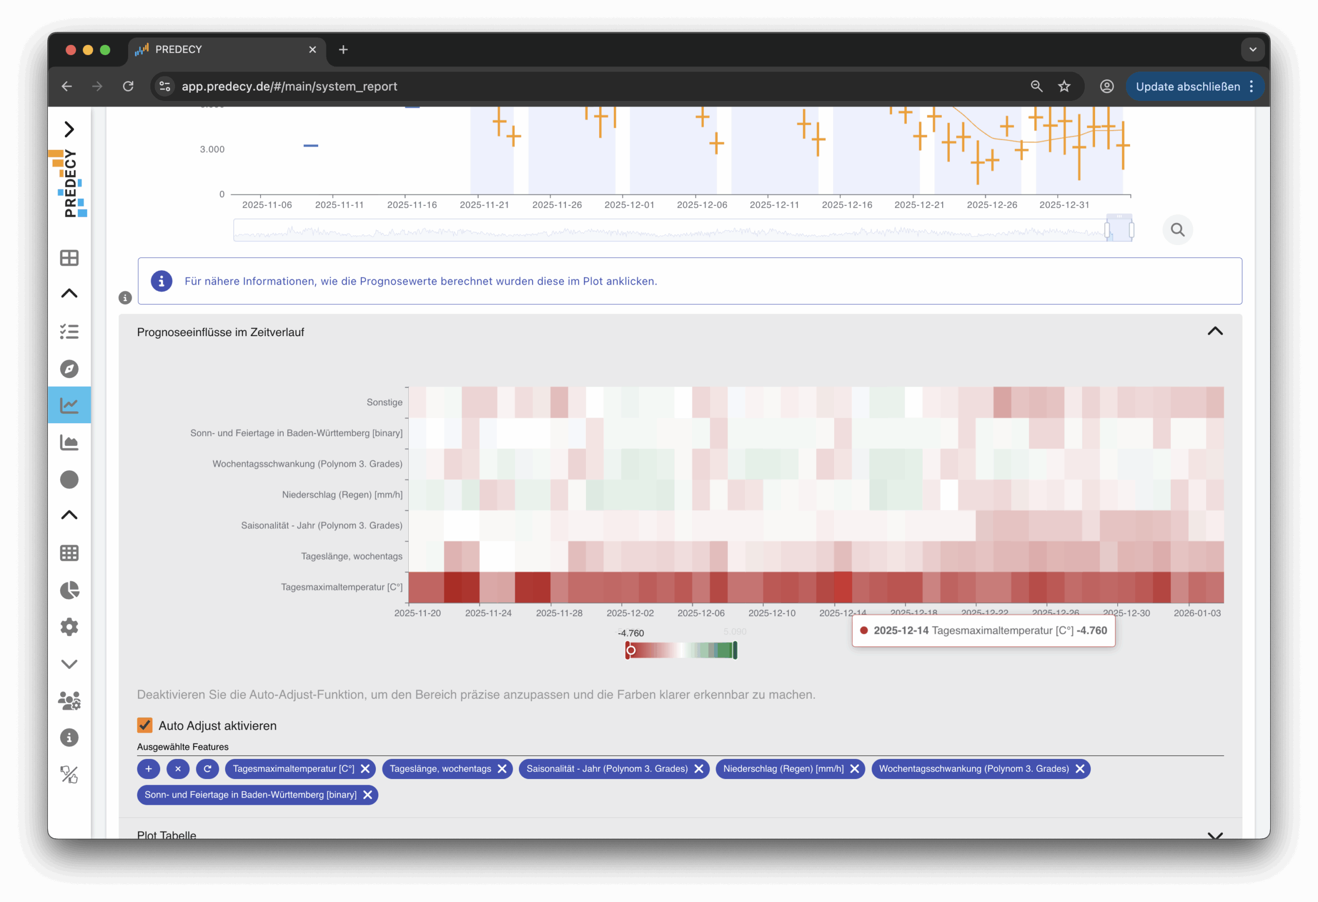Expand the Plot Tabelle section

point(1215,835)
